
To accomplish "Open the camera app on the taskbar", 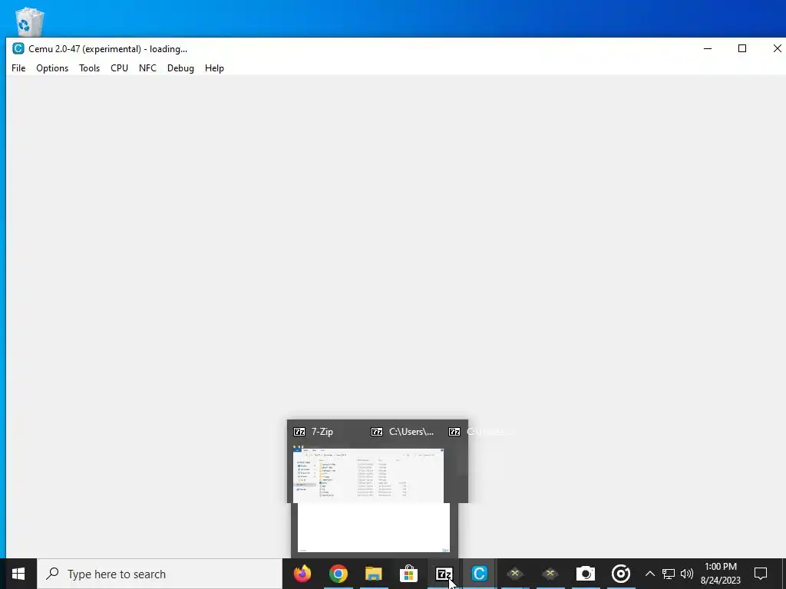I will click(585, 574).
